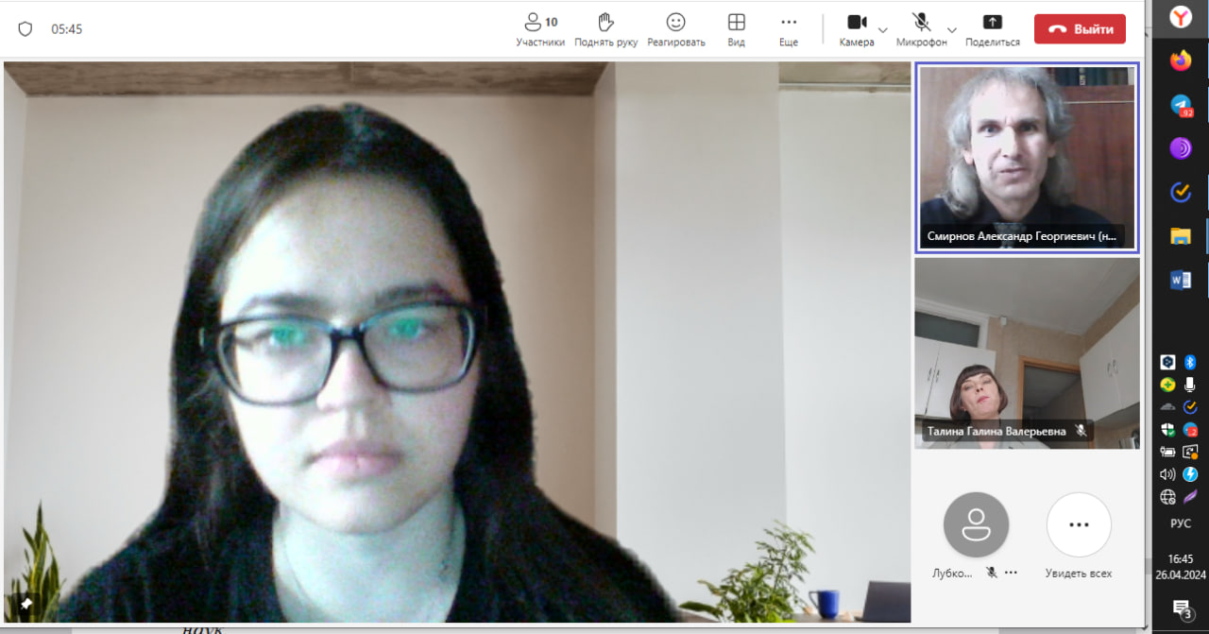Click the OneDrive cloud tray icon
The height and width of the screenshot is (634, 1209).
1168,407
